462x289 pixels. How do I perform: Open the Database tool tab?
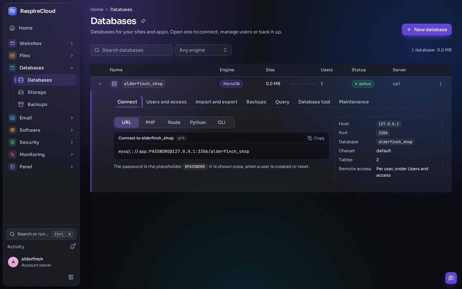click(314, 102)
